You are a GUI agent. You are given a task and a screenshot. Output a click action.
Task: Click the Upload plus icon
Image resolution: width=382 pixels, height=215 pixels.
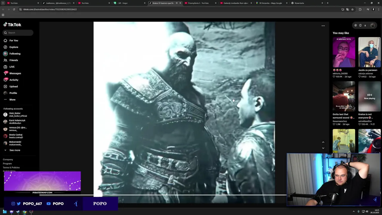pos(5,86)
